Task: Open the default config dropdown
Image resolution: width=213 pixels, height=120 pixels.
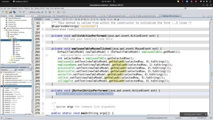Action: coord(36,12)
